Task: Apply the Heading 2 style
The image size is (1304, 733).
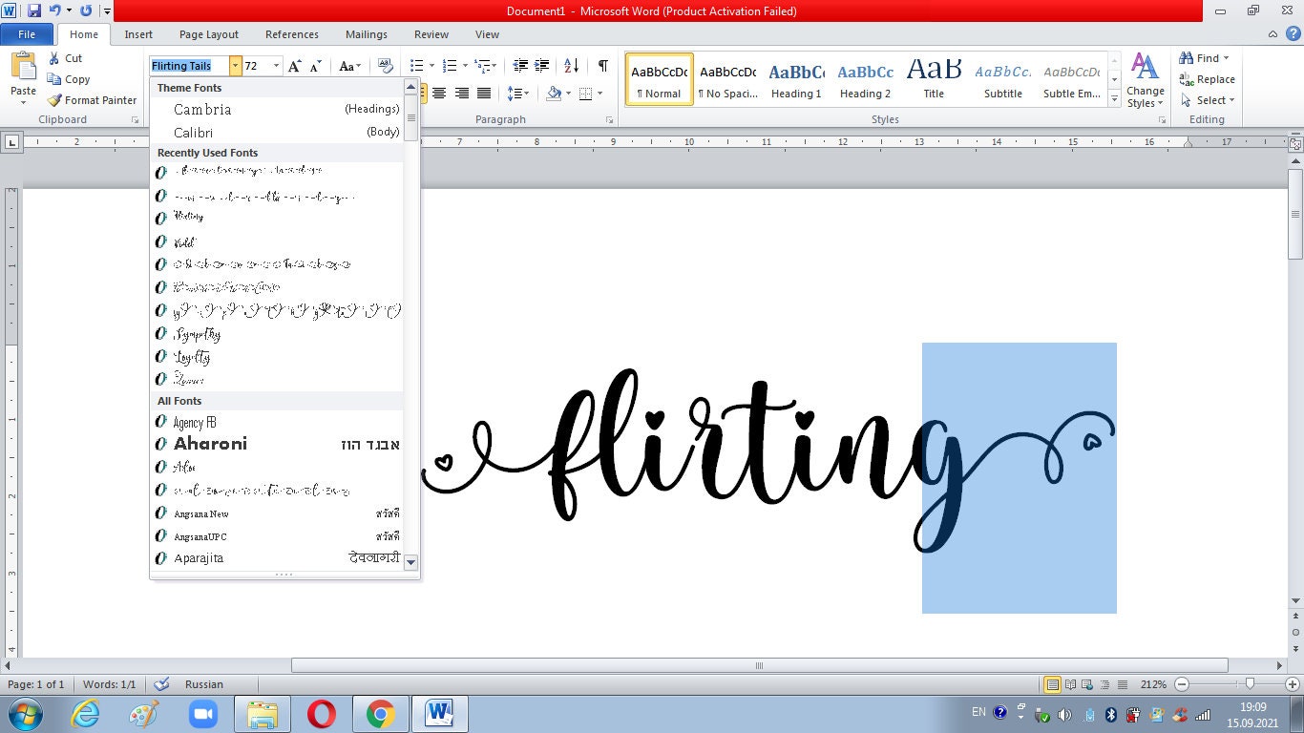Action: pos(865,78)
